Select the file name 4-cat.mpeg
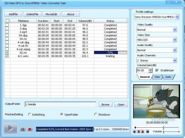 pyautogui.click(x=23, y=49)
